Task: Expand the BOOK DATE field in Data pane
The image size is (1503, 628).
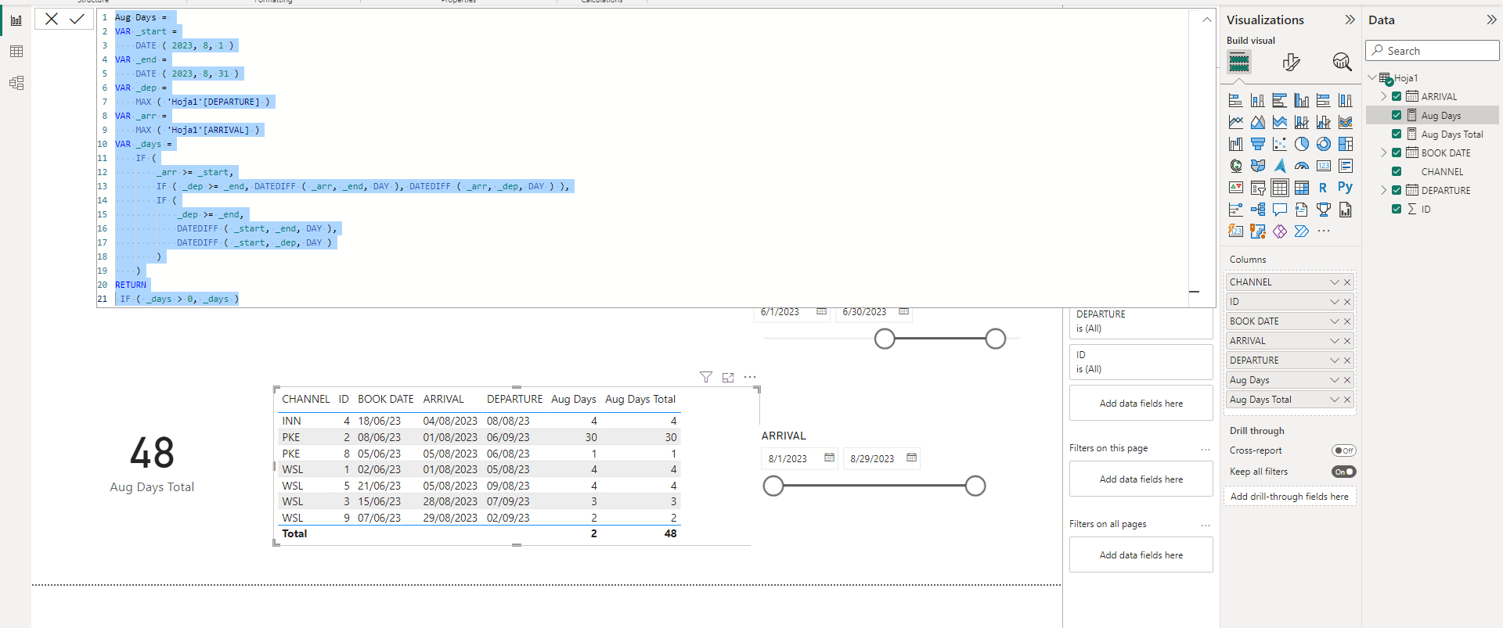Action: point(1384,153)
